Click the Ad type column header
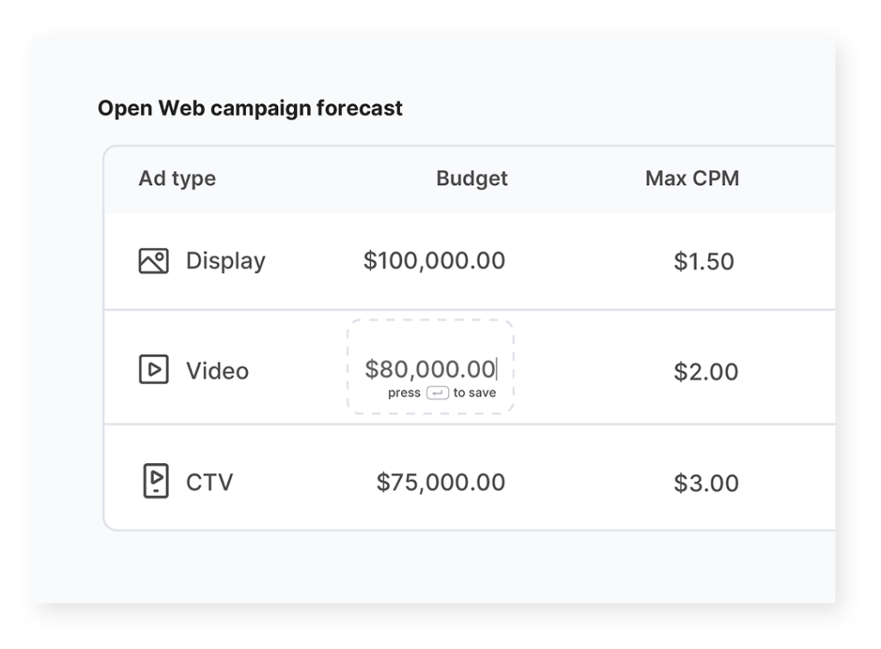This screenshot has height=649, width=881. 177,178
